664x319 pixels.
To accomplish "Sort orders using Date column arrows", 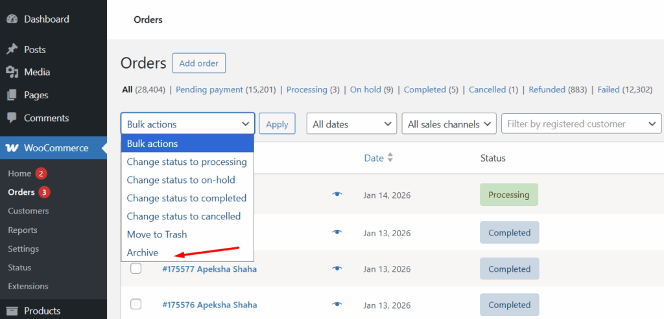I will tap(390, 158).
